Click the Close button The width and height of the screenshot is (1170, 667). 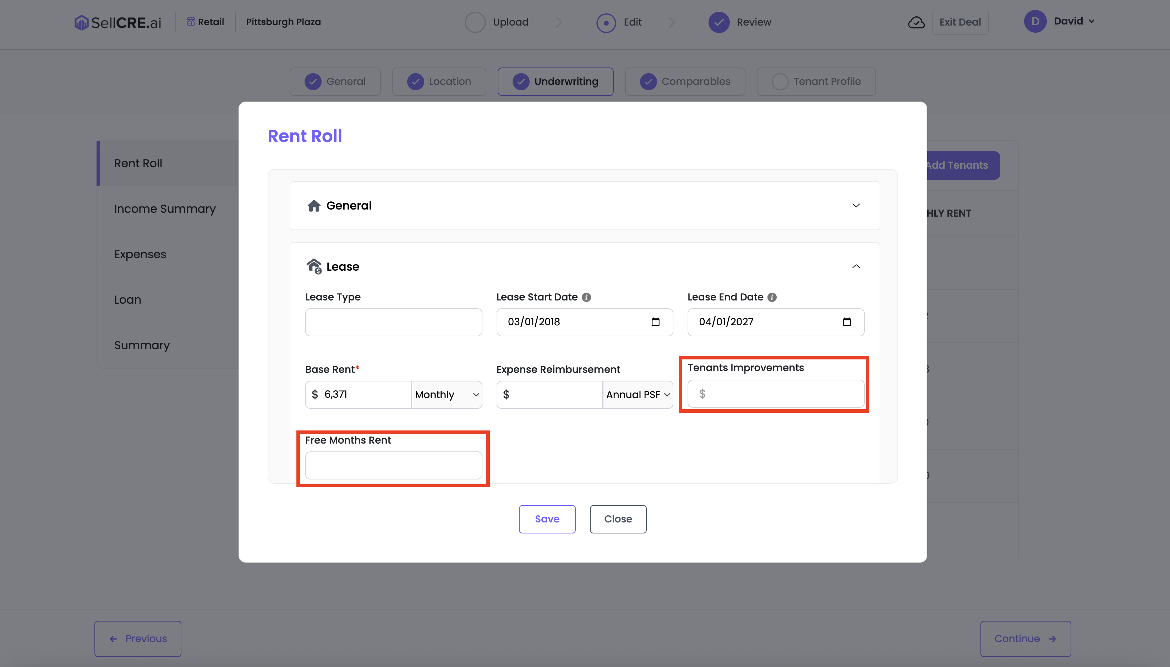click(618, 519)
